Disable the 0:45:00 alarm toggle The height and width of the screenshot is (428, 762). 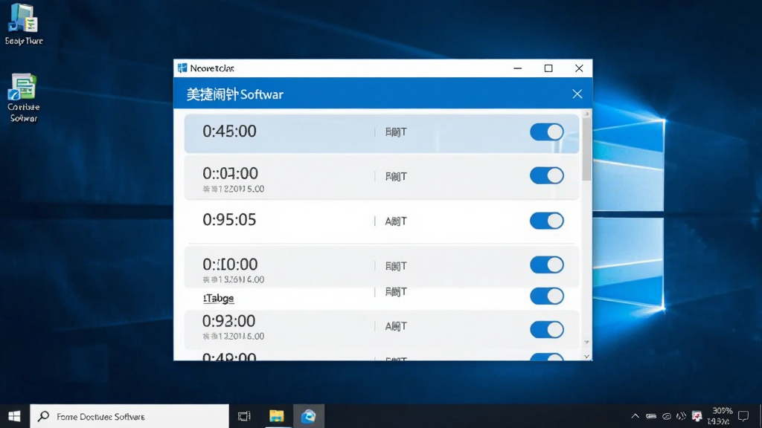click(547, 132)
